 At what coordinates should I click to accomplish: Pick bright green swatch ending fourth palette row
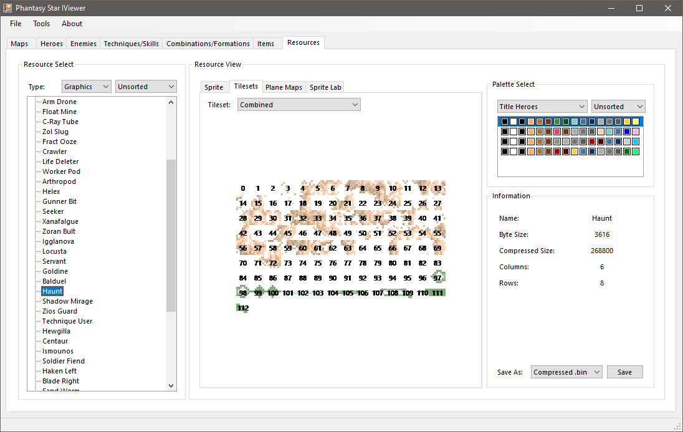636,151
